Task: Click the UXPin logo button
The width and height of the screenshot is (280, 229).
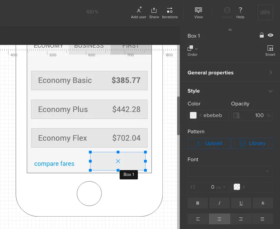Action: click(x=265, y=12)
